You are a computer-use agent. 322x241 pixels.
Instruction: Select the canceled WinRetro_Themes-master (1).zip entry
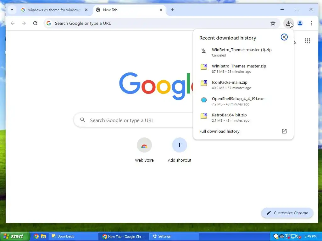[243, 52]
